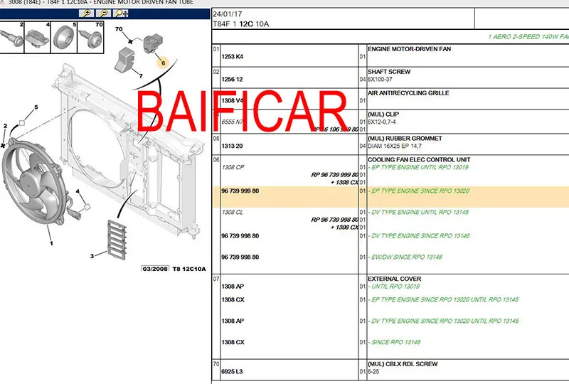Click EP TYPE ENGINE UNTIL RPO 13019 note
569x384 pixels.
[418, 167]
